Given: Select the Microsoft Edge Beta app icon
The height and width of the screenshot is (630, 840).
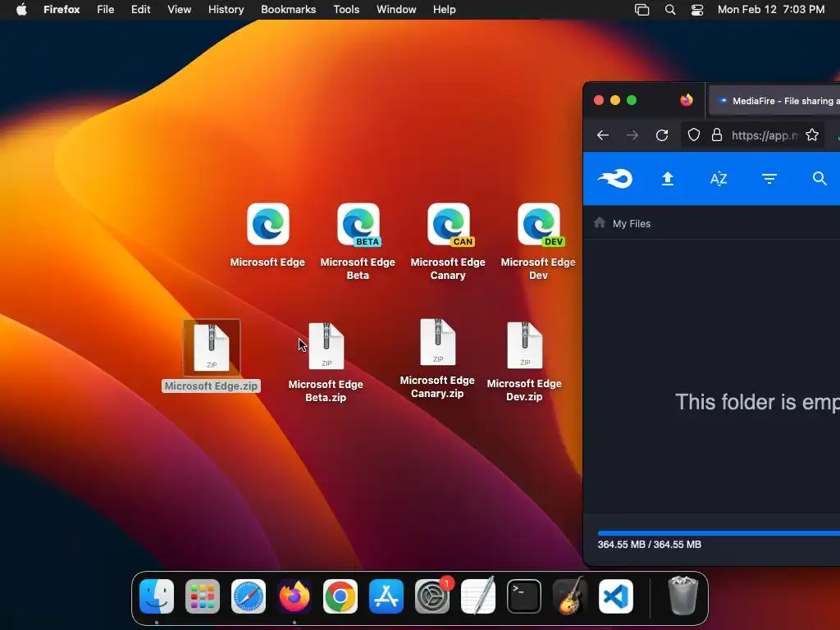Looking at the screenshot, I should coord(358,224).
